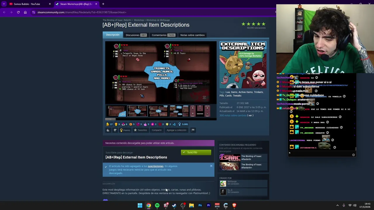The image size is (374, 210).
Task: Click the Active Items tag
Action: (x=245, y=92)
